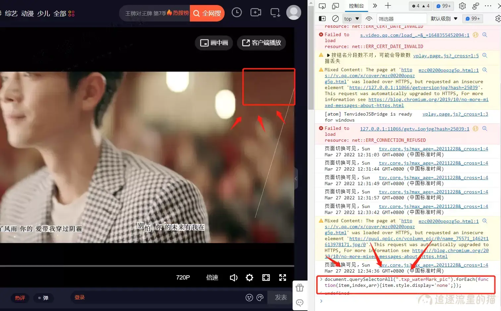The width and height of the screenshot is (501, 311).
Task: Click the 全网搜 search button
Action: tap(207, 13)
